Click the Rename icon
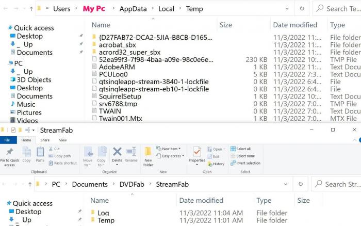 131,152
